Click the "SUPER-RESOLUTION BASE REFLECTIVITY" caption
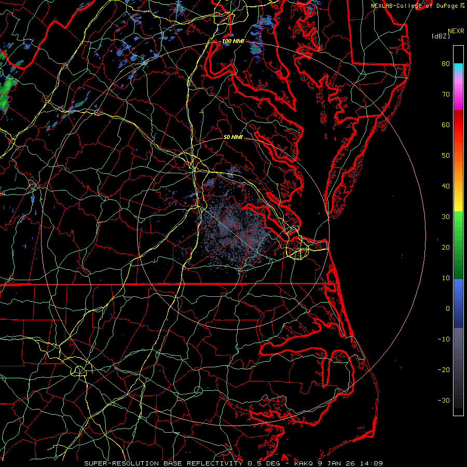This screenshot has width=467, height=467. [x=163, y=463]
